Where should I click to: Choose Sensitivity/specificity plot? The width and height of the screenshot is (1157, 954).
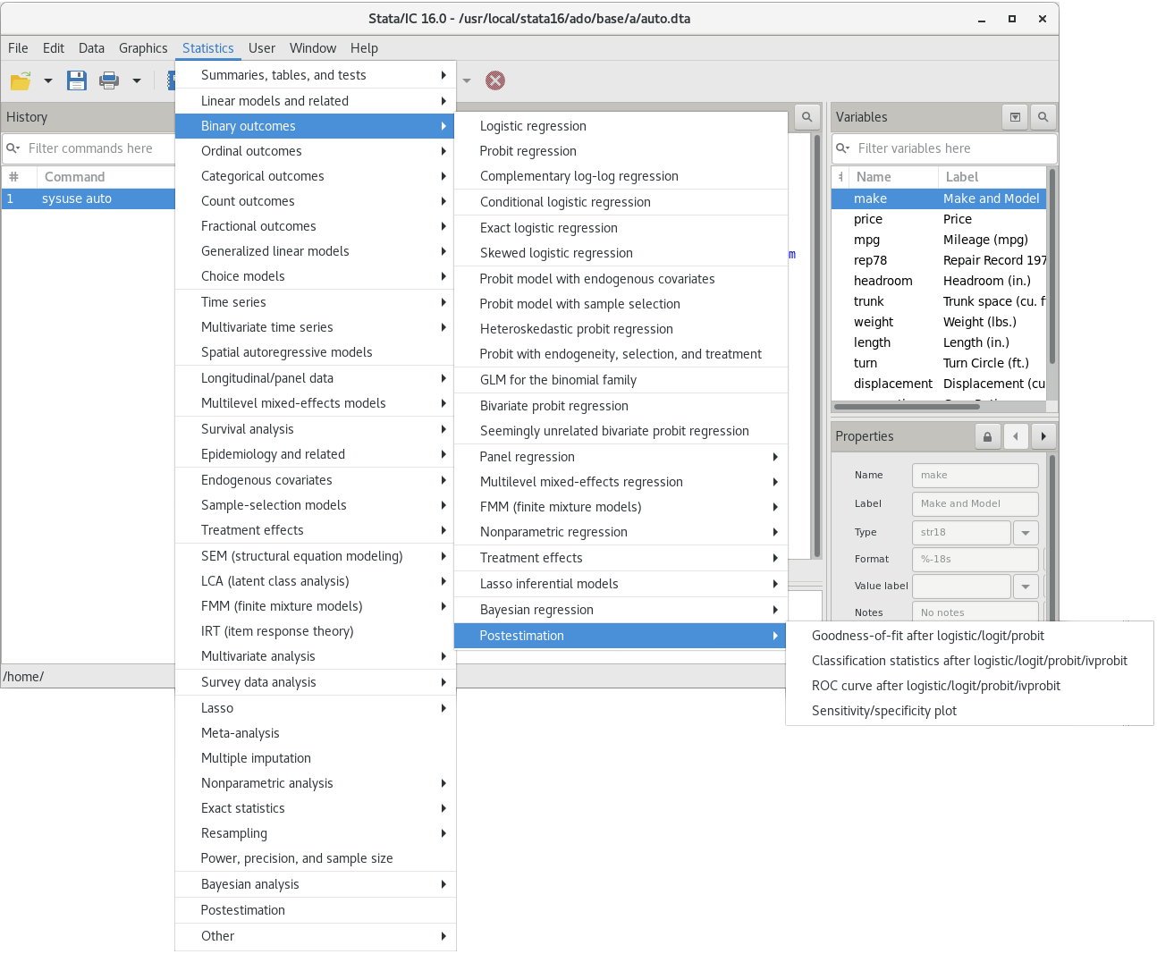point(969,711)
